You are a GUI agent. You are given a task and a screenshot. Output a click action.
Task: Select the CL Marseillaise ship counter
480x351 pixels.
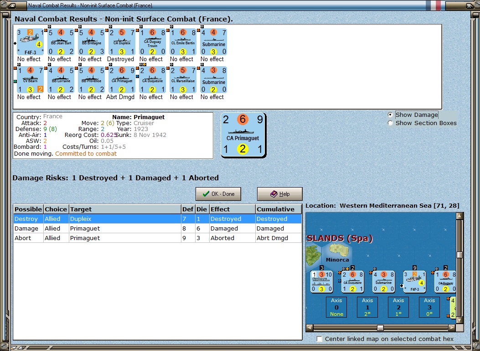pyautogui.click(x=183, y=80)
